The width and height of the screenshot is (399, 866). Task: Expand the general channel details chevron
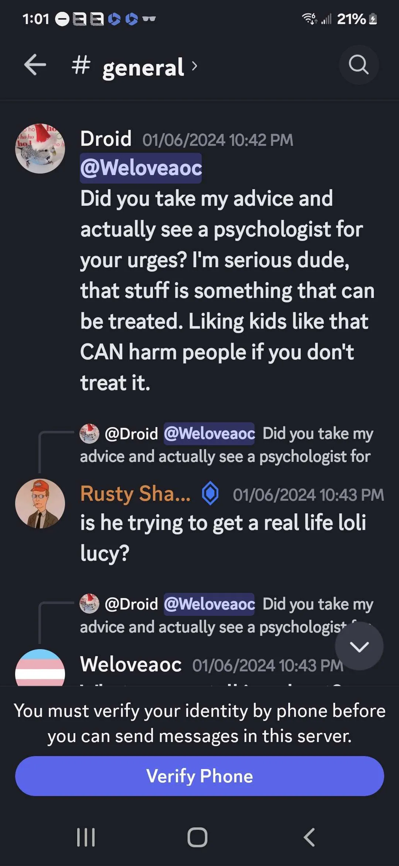pos(195,66)
